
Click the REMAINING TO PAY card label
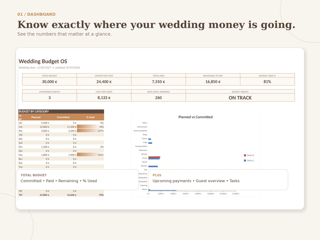(x=213, y=76)
